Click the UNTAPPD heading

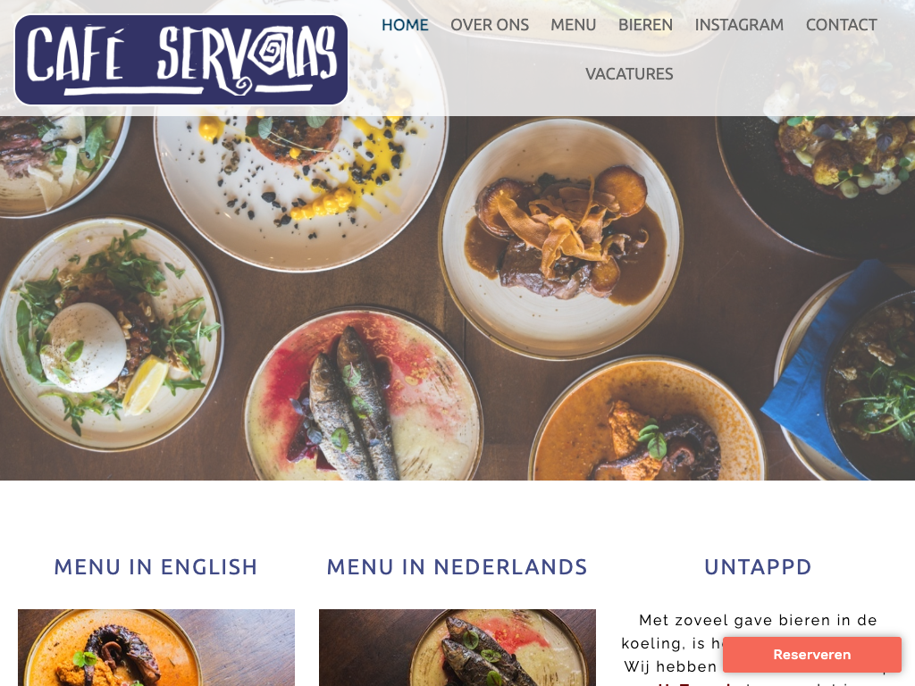(x=758, y=567)
